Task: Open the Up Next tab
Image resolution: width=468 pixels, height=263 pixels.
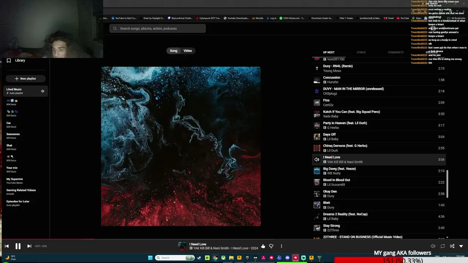Action: 329,52
